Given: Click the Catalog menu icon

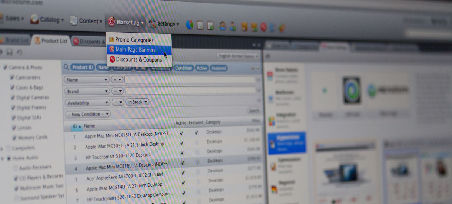Looking at the screenshot, I should pos(34,19).
